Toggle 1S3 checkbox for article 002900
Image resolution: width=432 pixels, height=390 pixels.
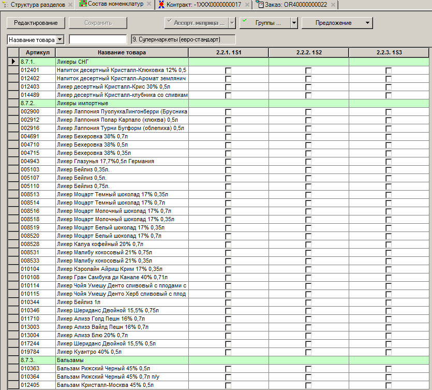(x=389, y=112)
